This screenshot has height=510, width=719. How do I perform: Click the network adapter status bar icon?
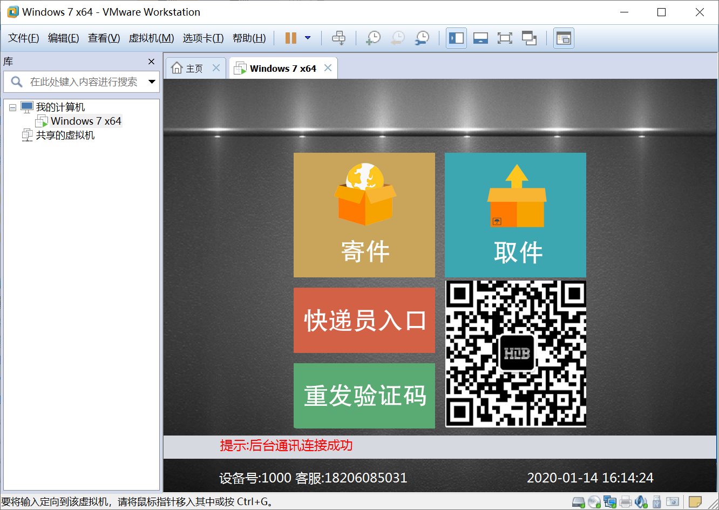pos(610,502)
